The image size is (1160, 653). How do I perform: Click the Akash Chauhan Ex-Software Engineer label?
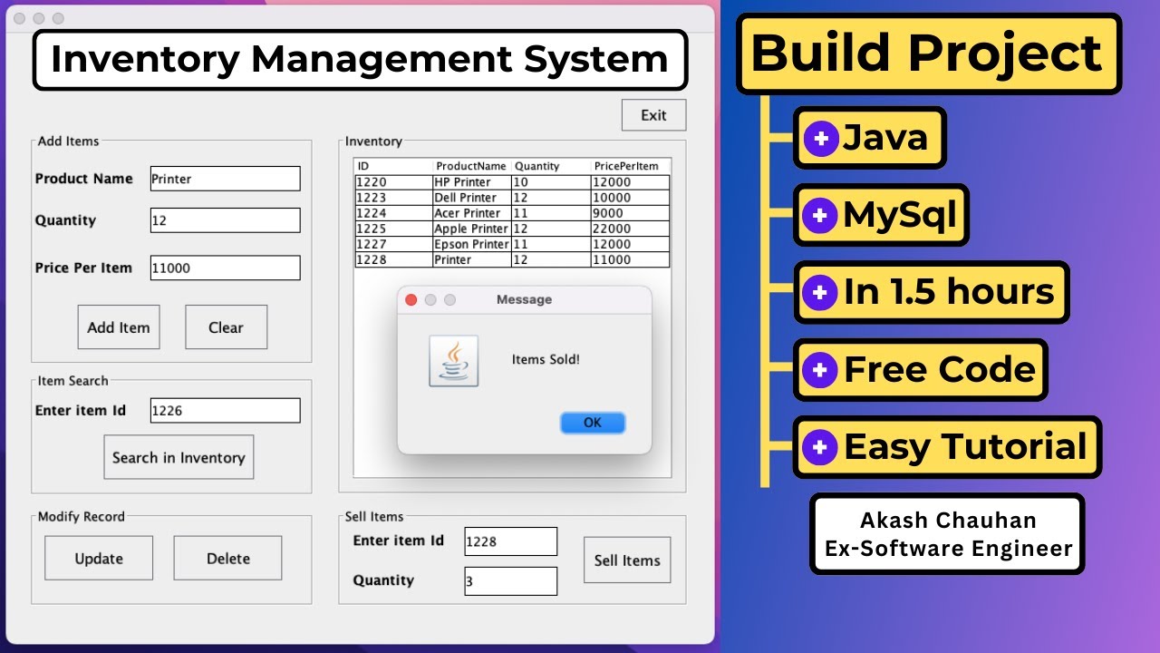tap(948, 534)
